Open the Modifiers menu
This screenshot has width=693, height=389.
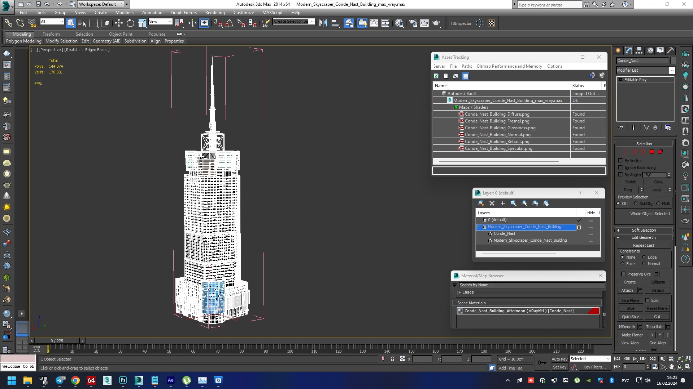point(124,12)
